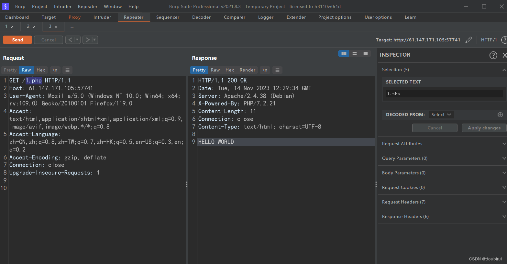Click the Burp Suite lightning logo icon

click(x=6, y=6)
